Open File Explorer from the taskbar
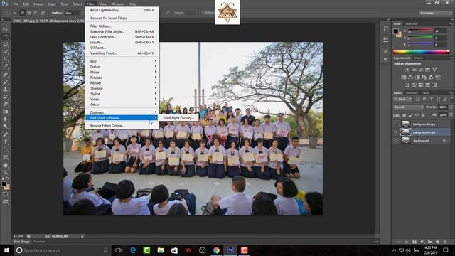The image size is (455, 256). pos(161,250)
